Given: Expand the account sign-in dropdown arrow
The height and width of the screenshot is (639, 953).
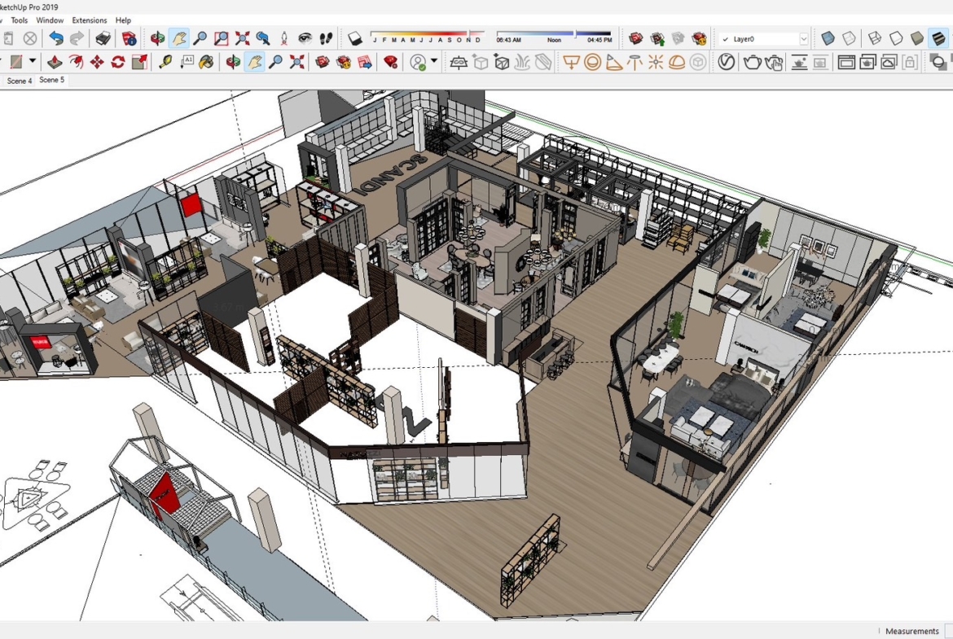Looking at the screenshot, I should click(x=434, y=62).
